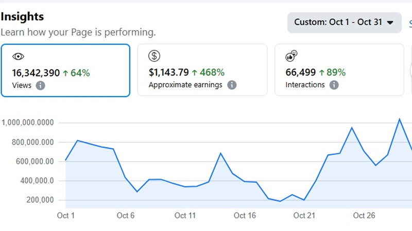Click the Insights heading
This screenshot has width=412, height=231.
pyautogui.click(x=22, y=17)
